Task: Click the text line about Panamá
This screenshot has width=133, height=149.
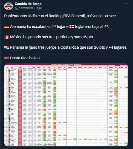Action: click(x=66, y=47)
